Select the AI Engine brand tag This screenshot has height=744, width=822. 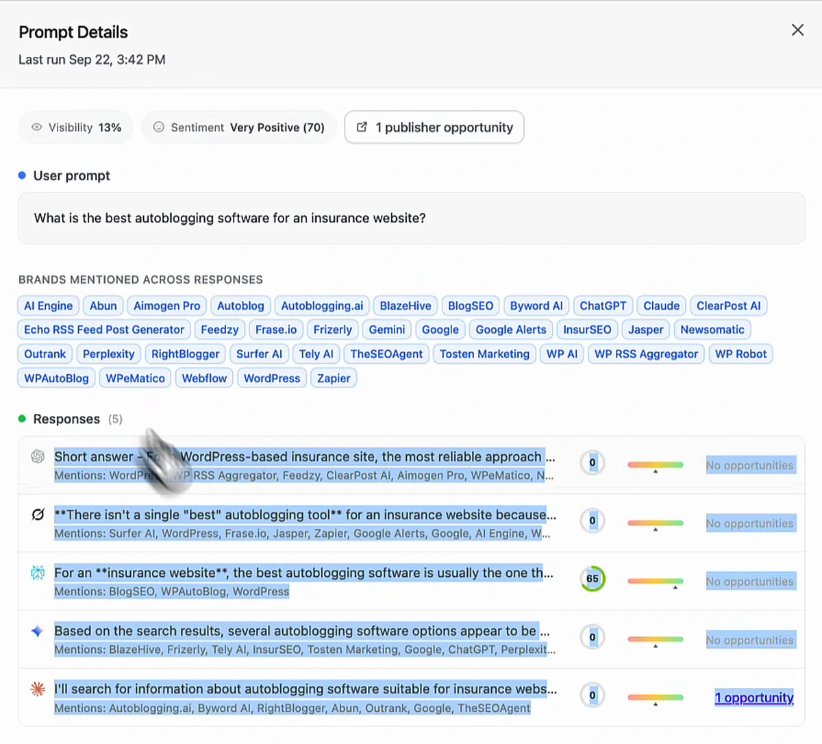(48, 306)
